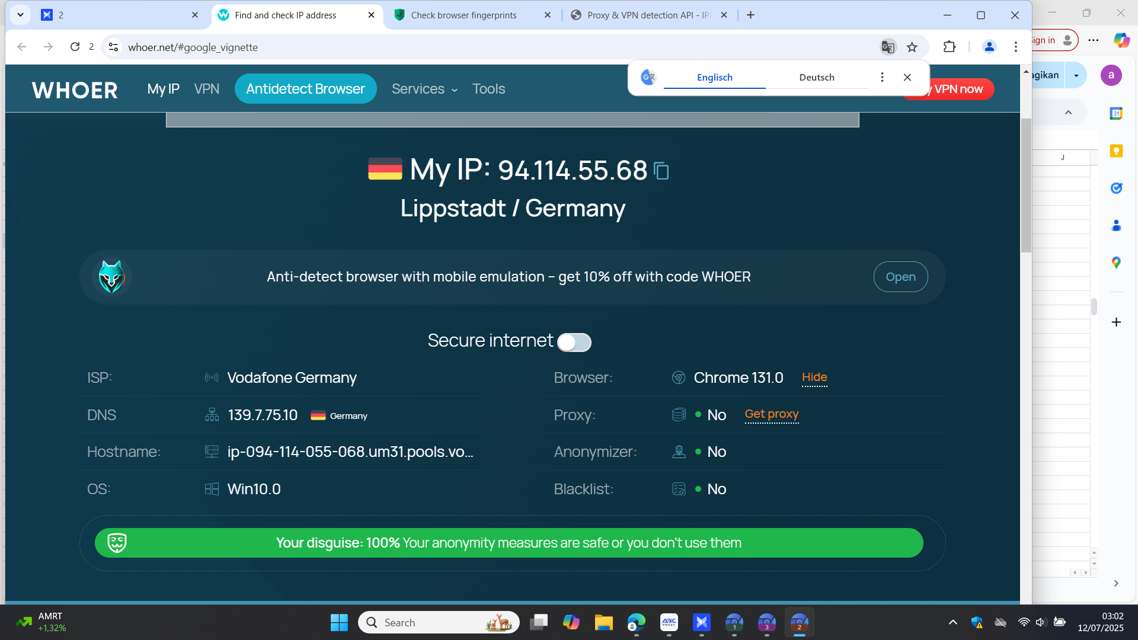Open Contacts in the side panel
1138x640 pixels.
tap(1116, 226)
